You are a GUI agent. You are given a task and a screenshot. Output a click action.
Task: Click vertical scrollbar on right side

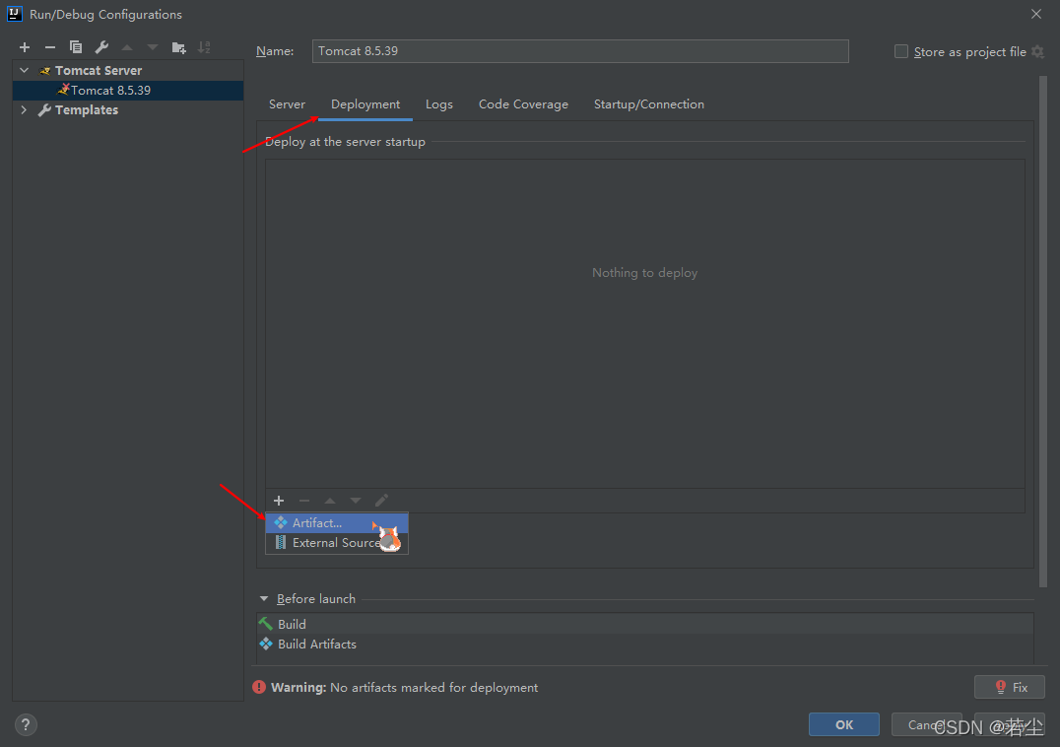(1041, 331)
